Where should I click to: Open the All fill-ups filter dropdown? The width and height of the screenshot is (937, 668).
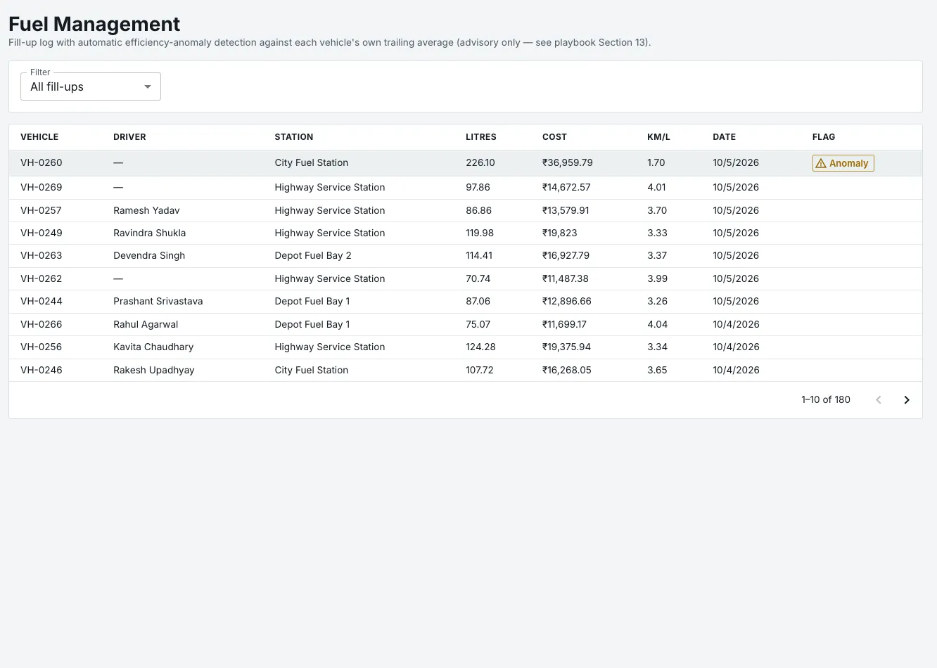click(91, 86)
